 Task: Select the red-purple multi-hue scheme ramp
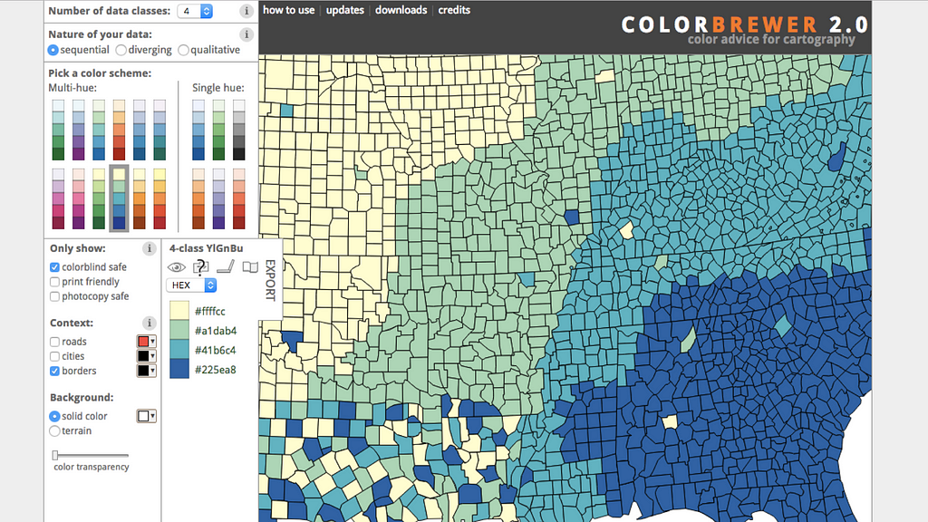[x=79, y=198]
